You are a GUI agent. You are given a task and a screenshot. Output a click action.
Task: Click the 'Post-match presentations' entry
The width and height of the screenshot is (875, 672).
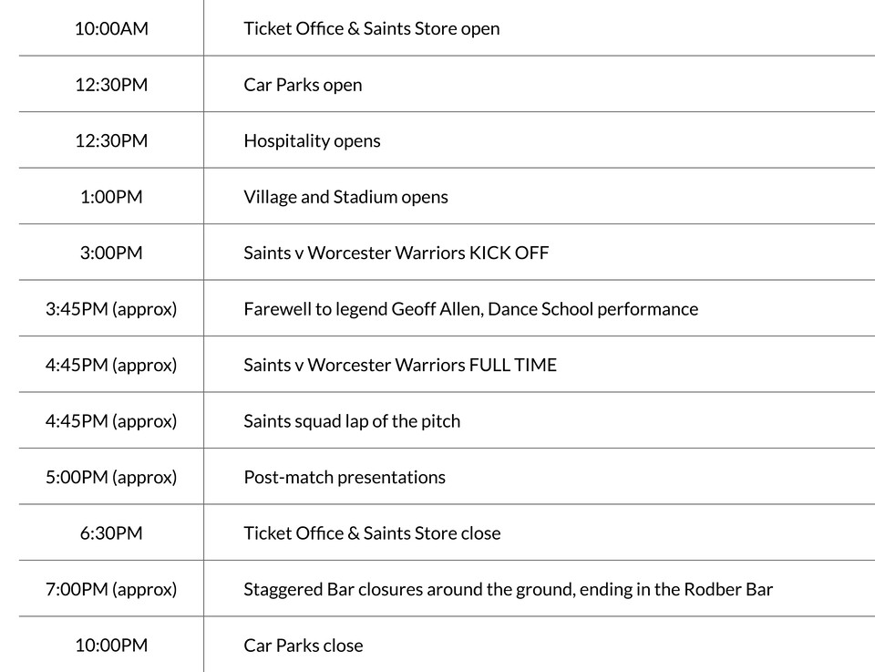pyautogui.click(x=345, y=477)
